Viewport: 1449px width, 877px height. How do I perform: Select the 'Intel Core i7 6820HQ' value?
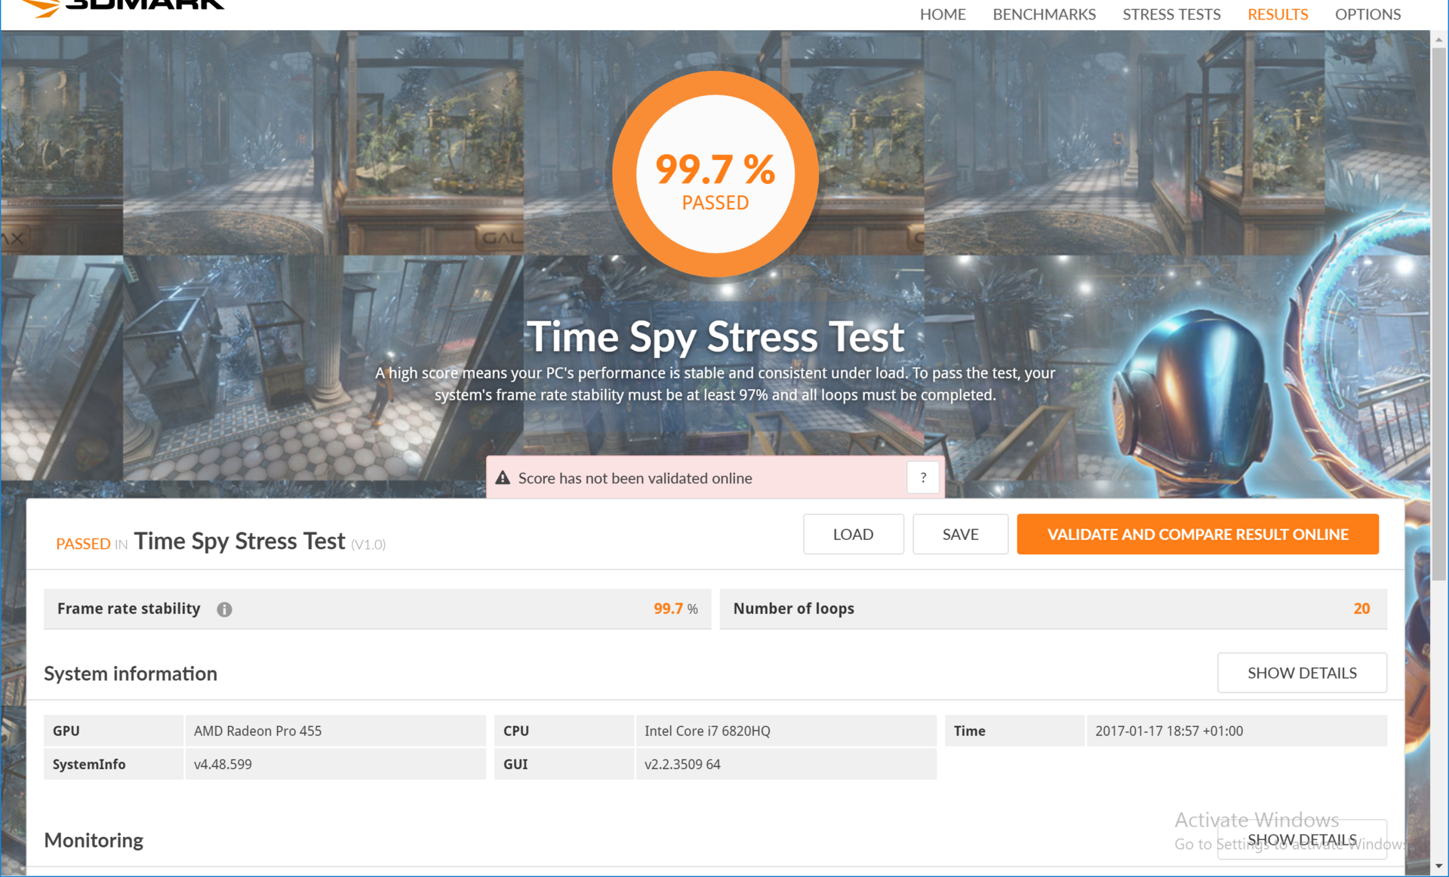pos(707,731)
